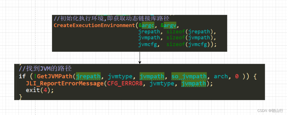The image size is (287, 115).
Task: Click the 'arch' argument
Action: pyautogui.click(x=221, y=76)
